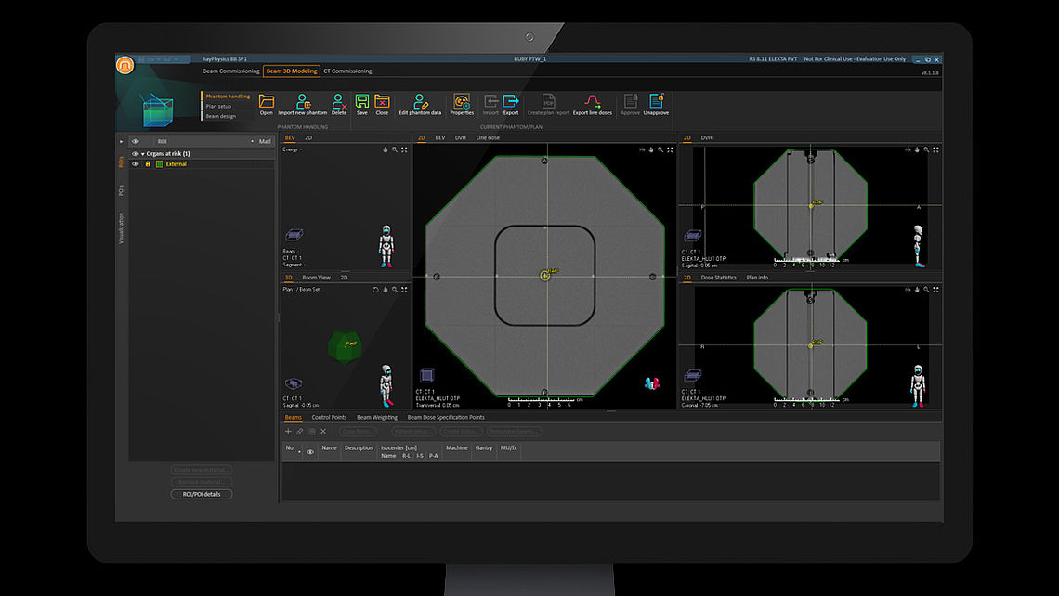Select the magnifier zoom icon in the BEV view

click(395, 149)
